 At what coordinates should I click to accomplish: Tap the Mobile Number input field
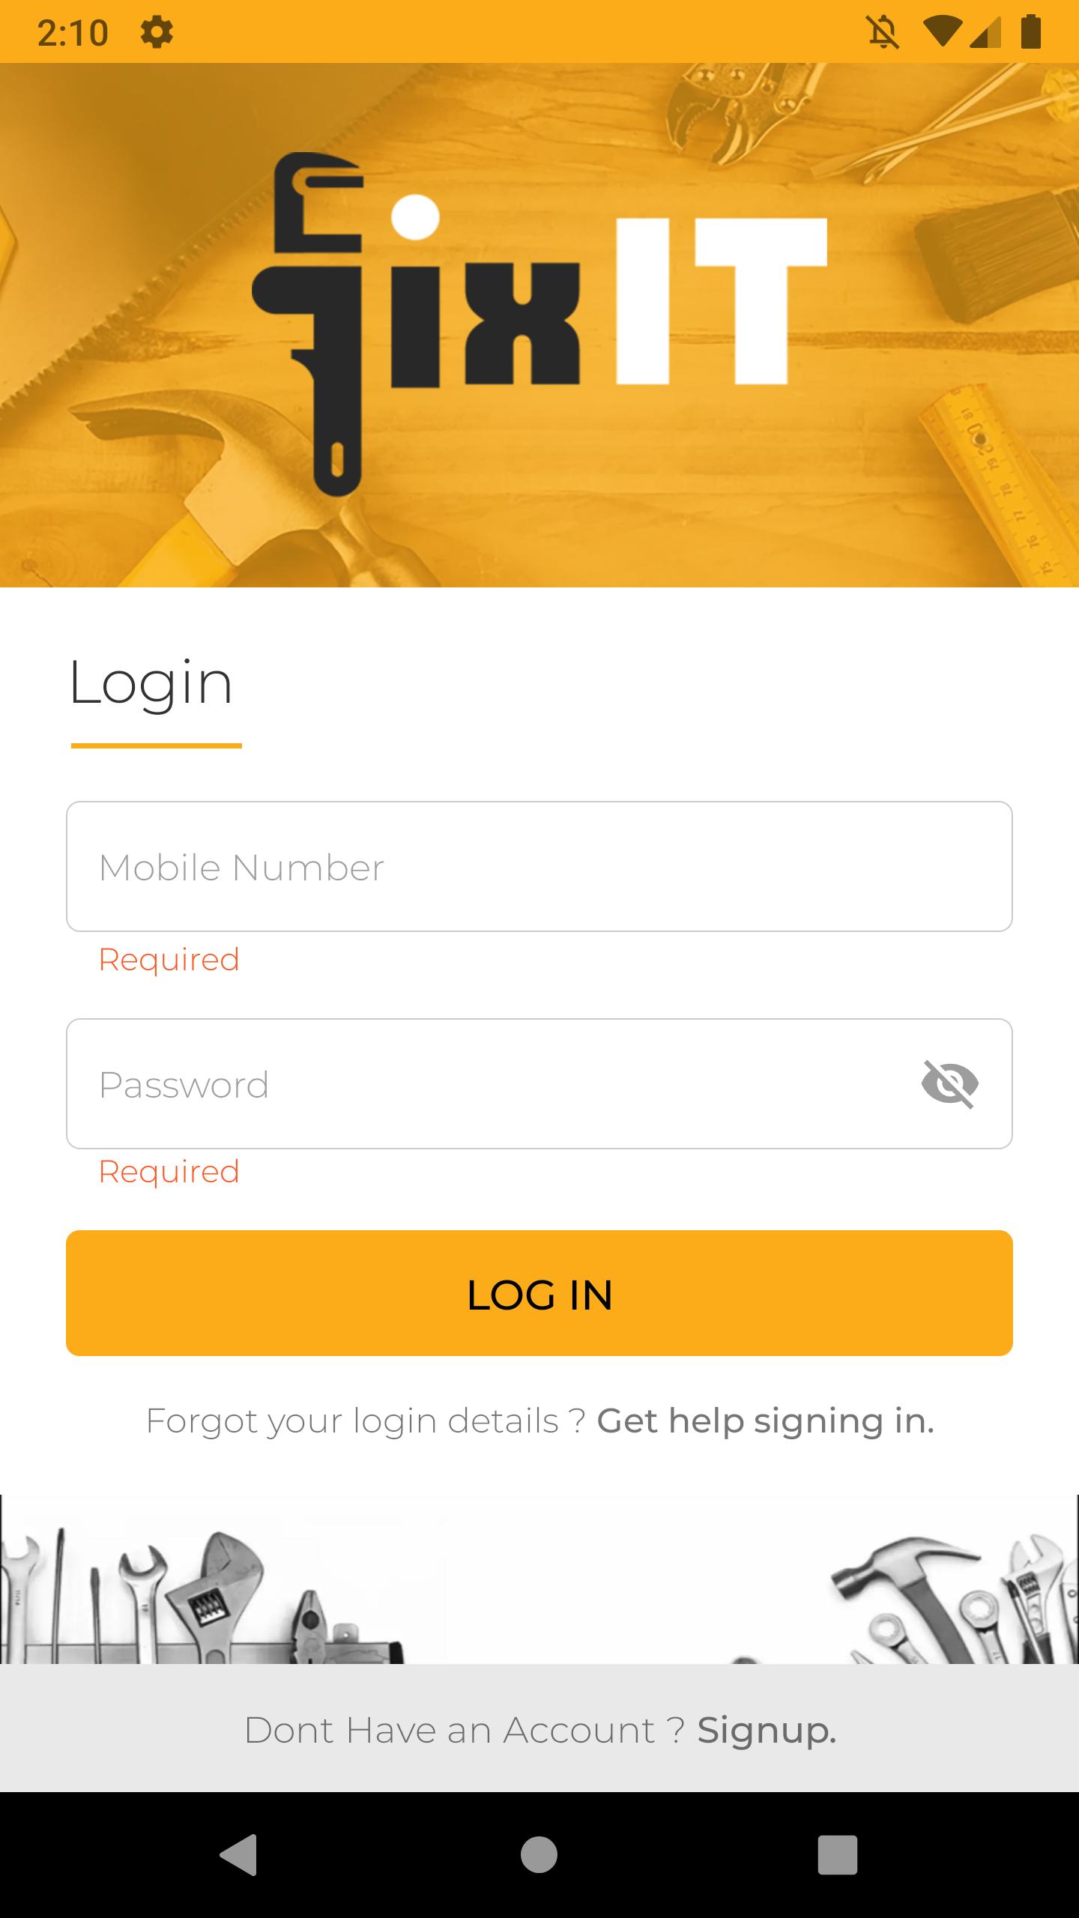point(539,867)
